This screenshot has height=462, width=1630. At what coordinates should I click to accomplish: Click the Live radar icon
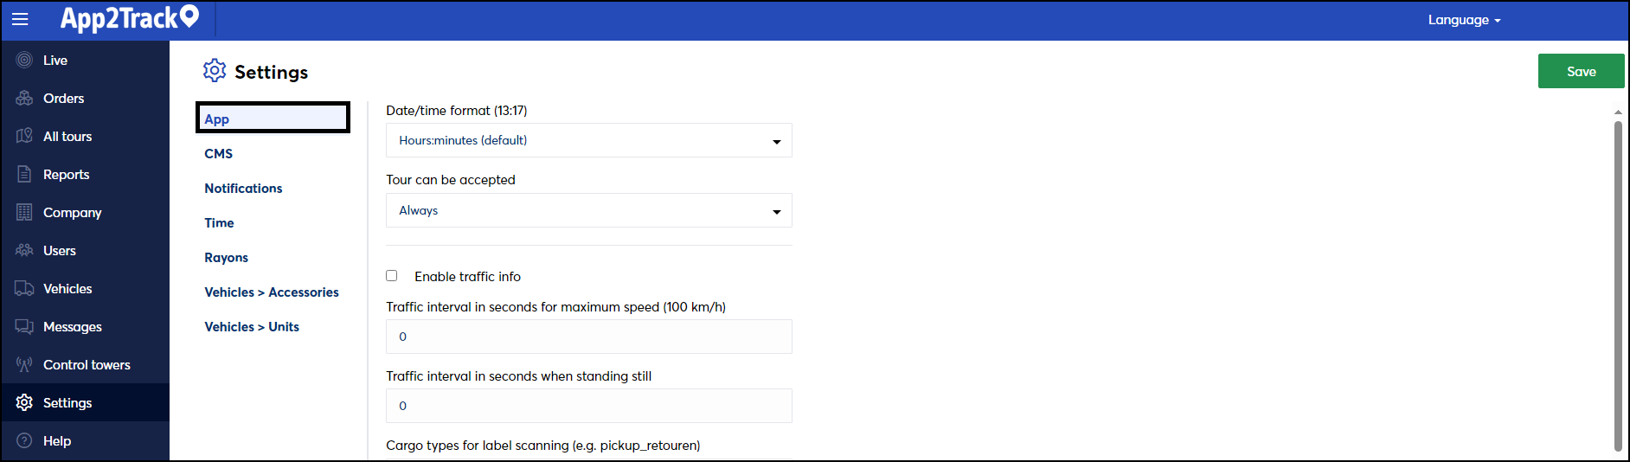click(24, 60)
